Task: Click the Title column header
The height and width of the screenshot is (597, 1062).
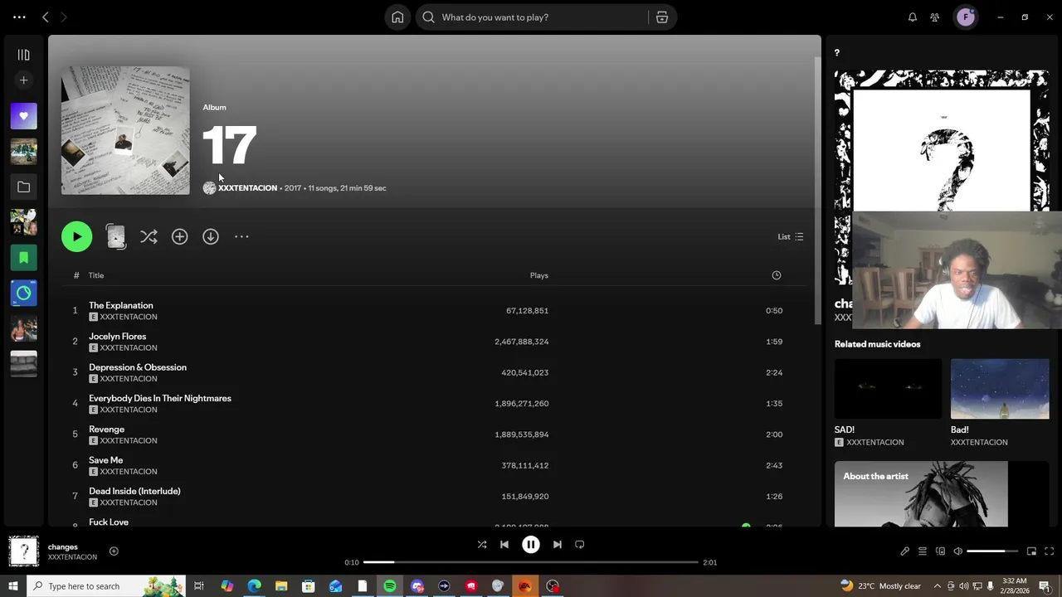Action: coord(96,275)
